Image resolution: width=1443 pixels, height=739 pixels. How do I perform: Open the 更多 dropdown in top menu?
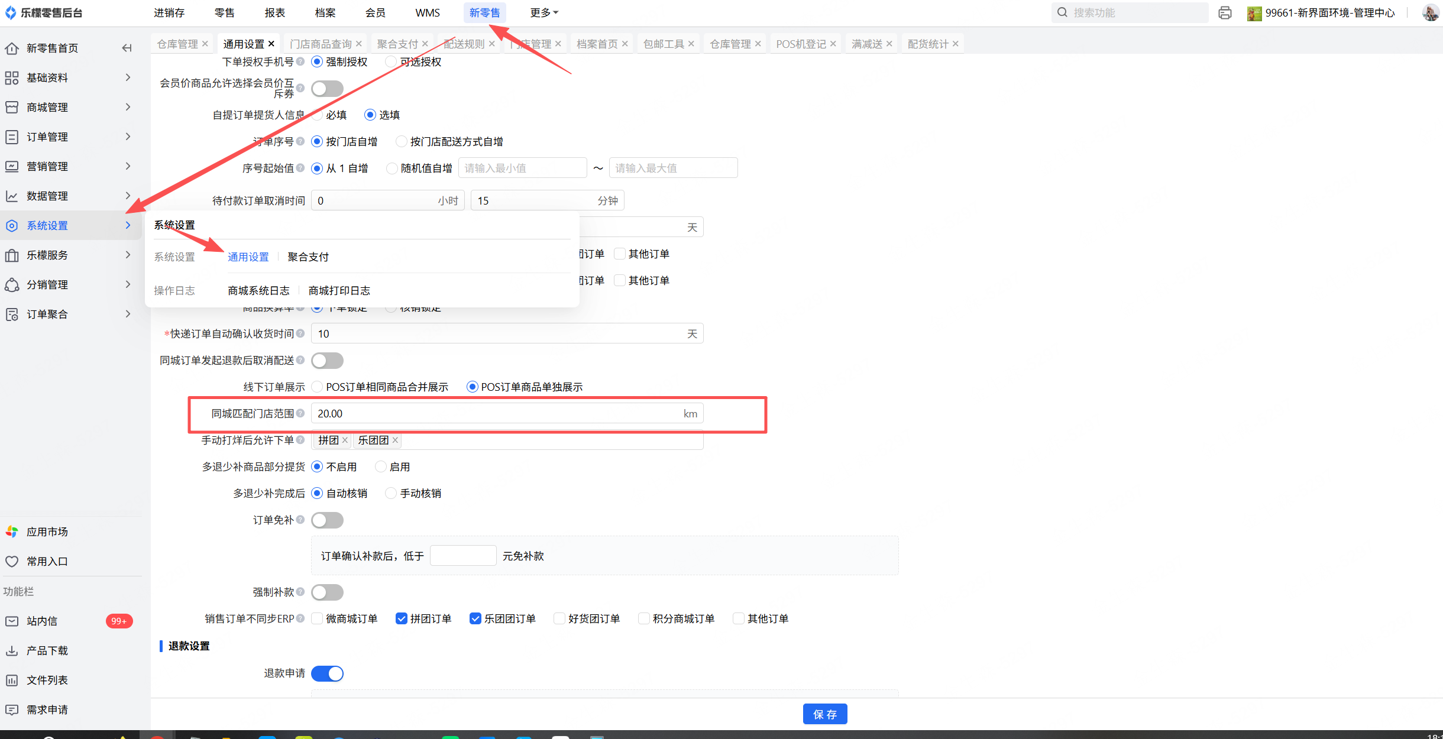[x=543, y=12]
